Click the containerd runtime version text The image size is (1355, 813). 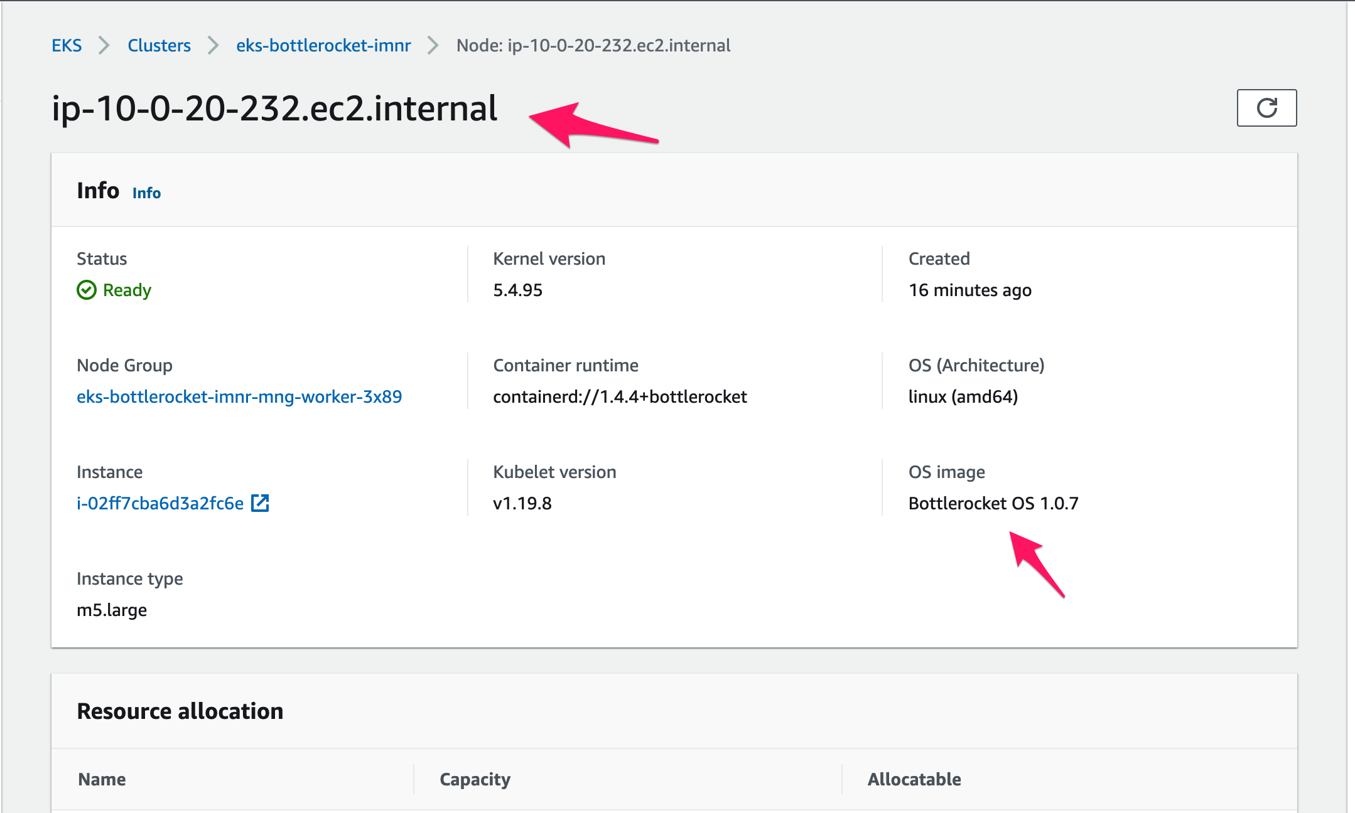tap(620, 396)
